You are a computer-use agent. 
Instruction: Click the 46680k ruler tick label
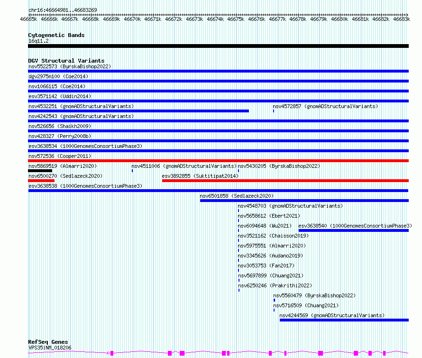(x=339, y=19)
